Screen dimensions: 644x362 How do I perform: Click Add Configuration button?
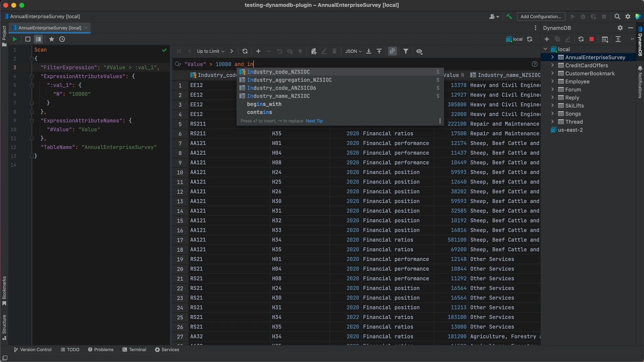[541, 16]
